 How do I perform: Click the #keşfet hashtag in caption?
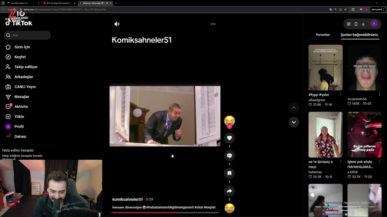(x=210, y=207)
